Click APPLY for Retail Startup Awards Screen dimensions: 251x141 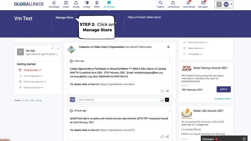pos(224,89)
